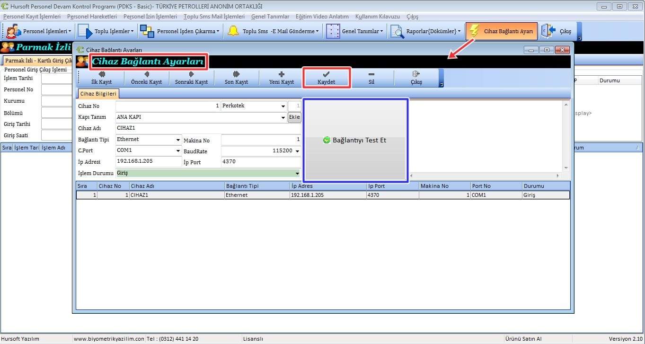Open the İşlem Durumu Giriş dropdown
This screenshot has height=344, width=645.
[297, 174]
